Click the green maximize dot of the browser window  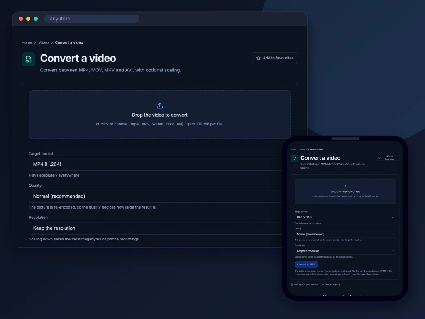(36, 19)
